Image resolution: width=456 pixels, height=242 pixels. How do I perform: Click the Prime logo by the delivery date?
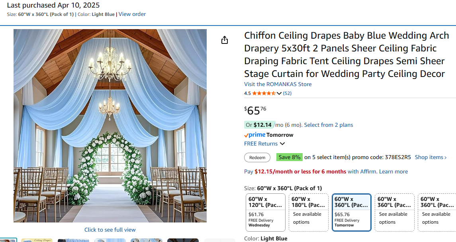pos(254,135)
